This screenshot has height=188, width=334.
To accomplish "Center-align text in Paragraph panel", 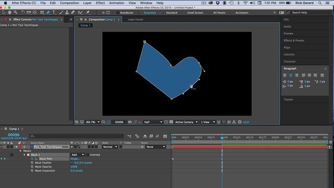I will point(291,75).
